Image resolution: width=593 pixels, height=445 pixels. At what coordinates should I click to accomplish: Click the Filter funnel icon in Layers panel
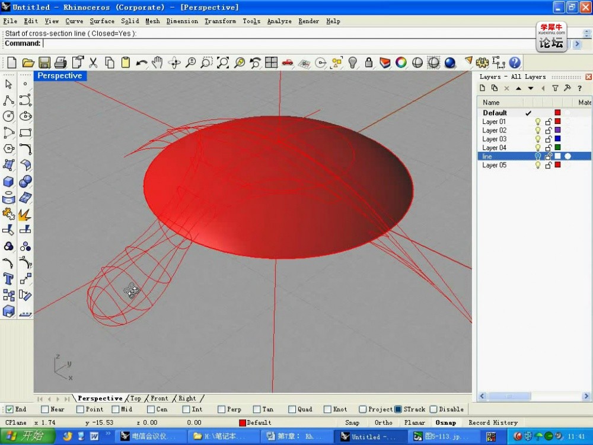pos(555,88)
